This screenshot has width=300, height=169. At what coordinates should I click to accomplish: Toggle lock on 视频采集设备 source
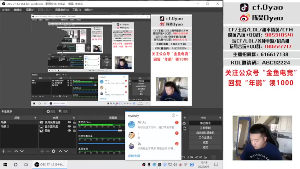coord(74,122)
